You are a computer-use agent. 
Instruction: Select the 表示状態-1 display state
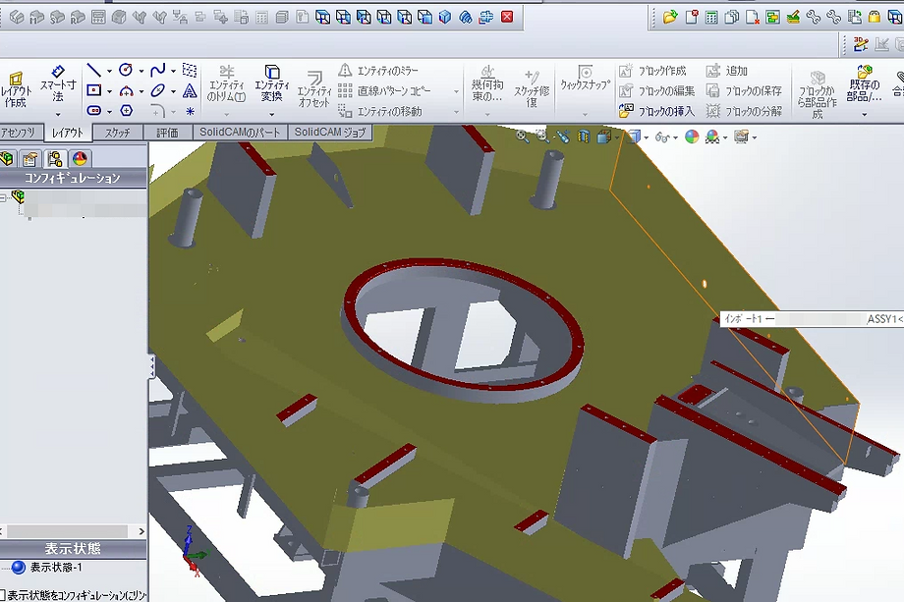47,568
